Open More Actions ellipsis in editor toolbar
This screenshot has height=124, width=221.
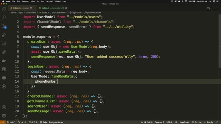[x=217, y=8]
